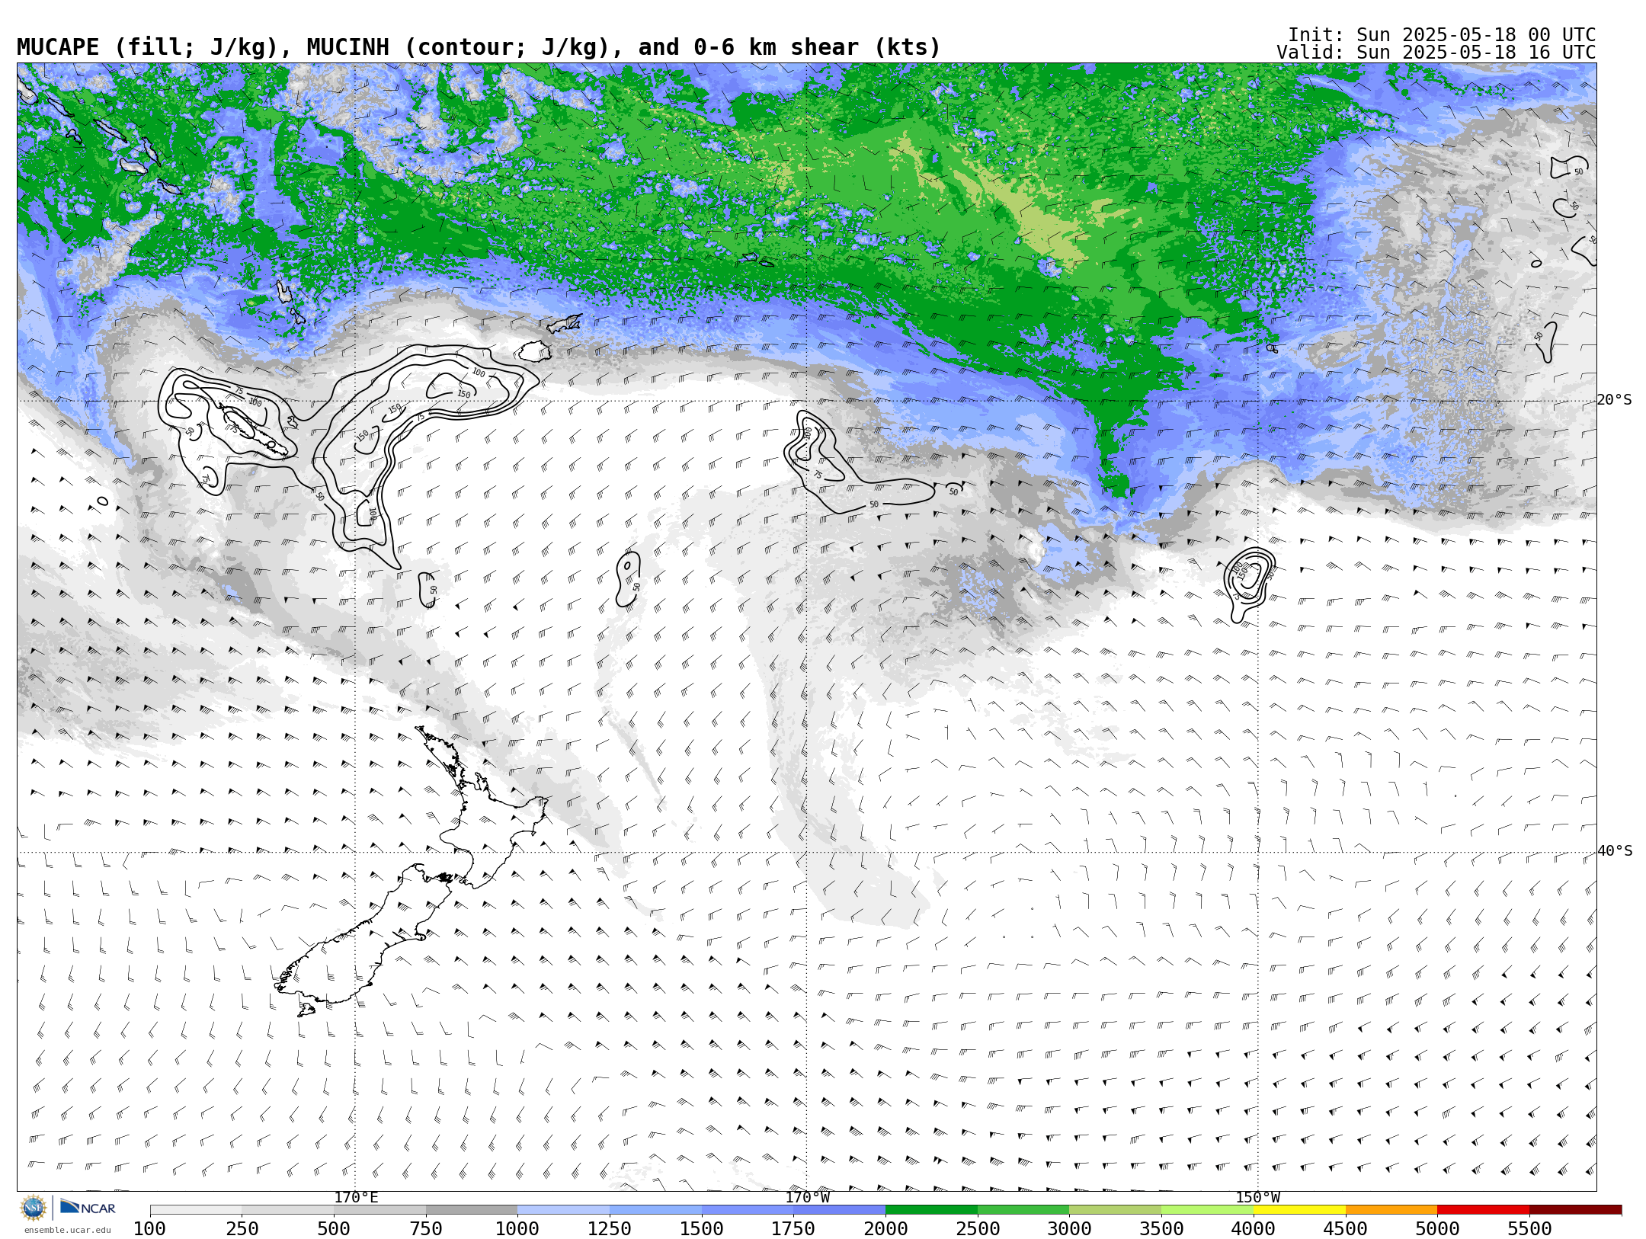Click the colorbar value '750'
1646x1239 pixels.
[426, 1228]
